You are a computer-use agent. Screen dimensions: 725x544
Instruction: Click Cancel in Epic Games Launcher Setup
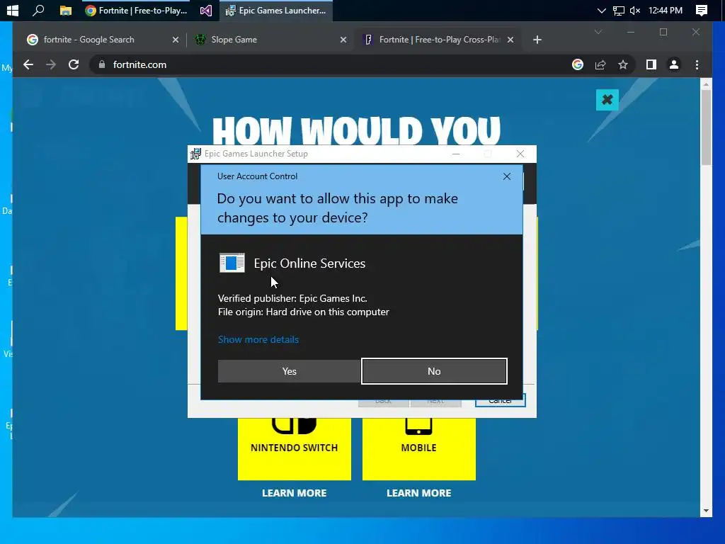pos(501,401)
